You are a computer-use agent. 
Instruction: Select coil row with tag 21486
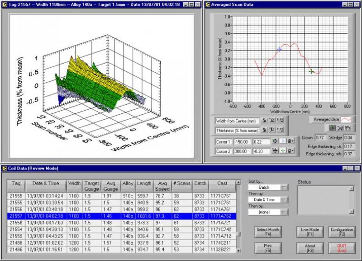tap(122, 249)
